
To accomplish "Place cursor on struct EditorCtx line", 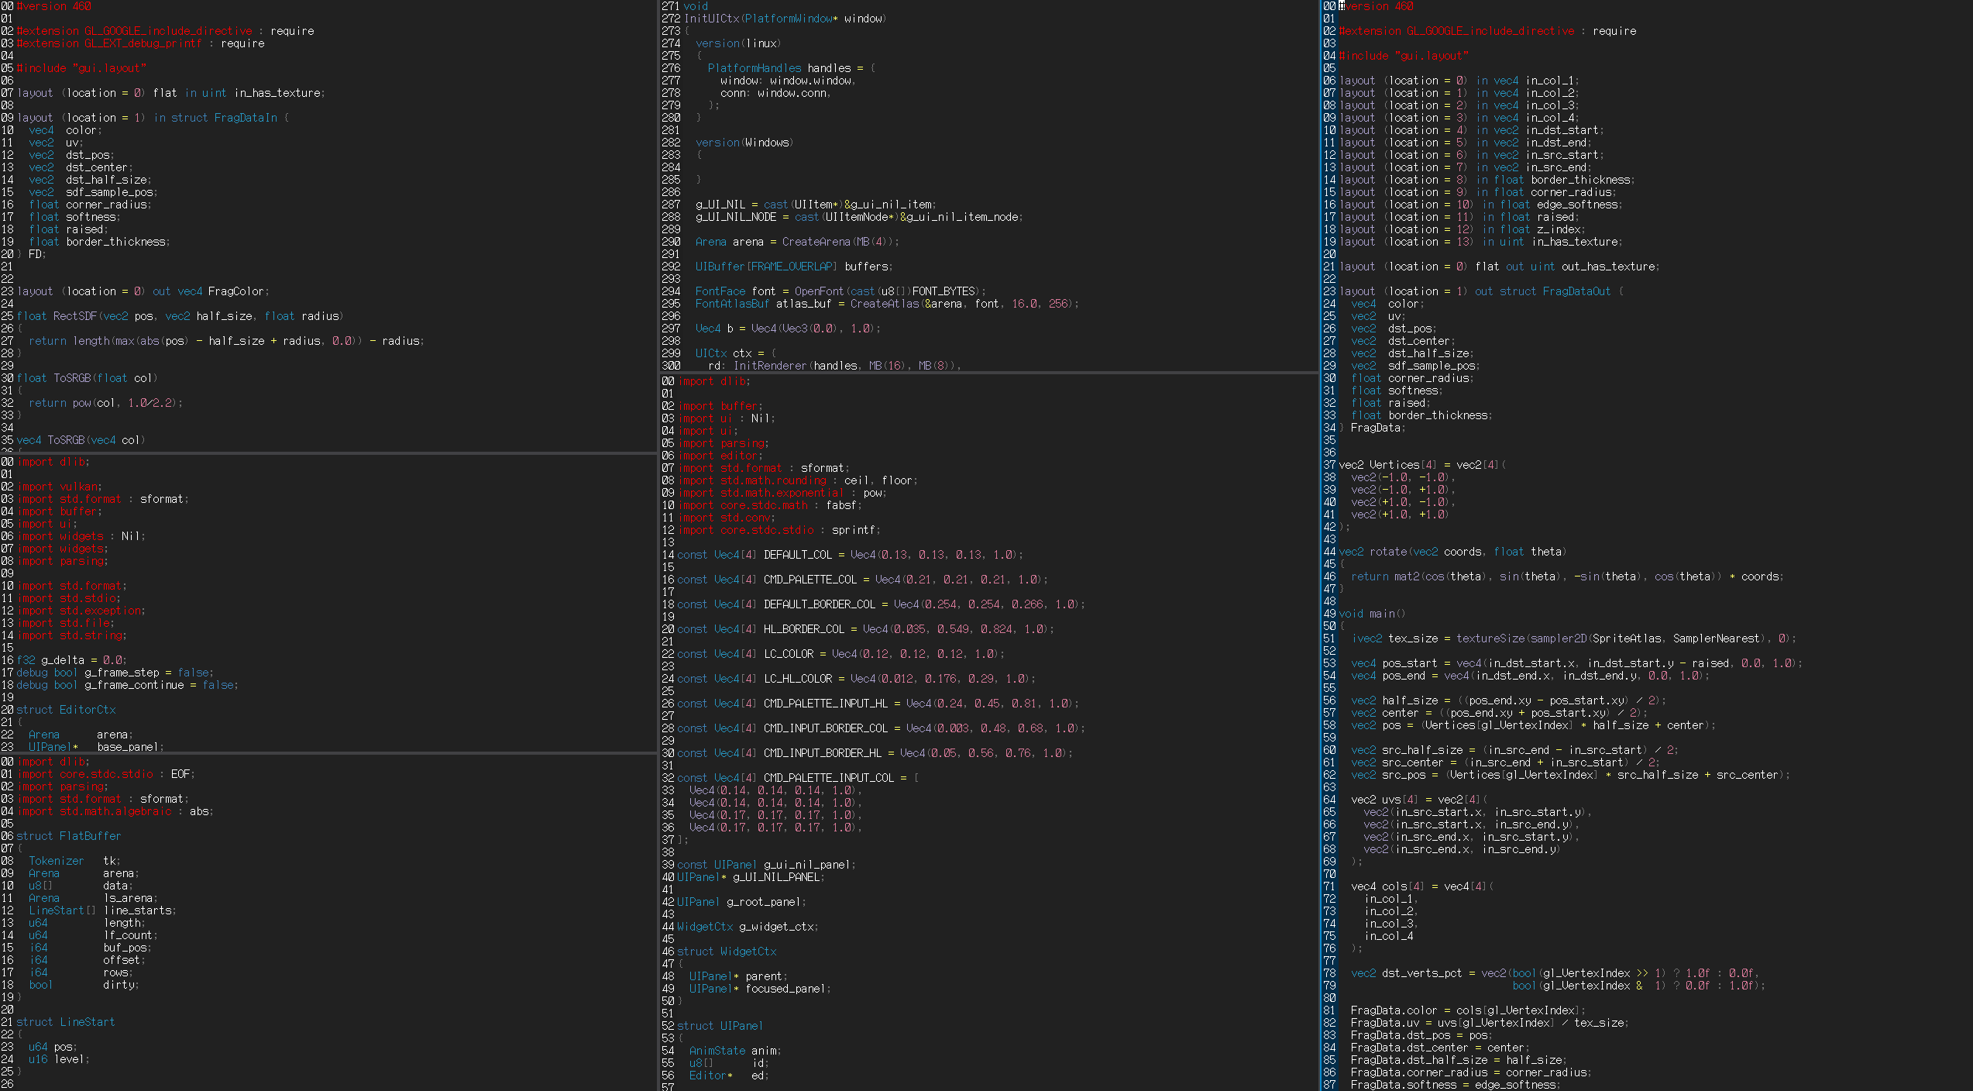I will tap(66, 710).
